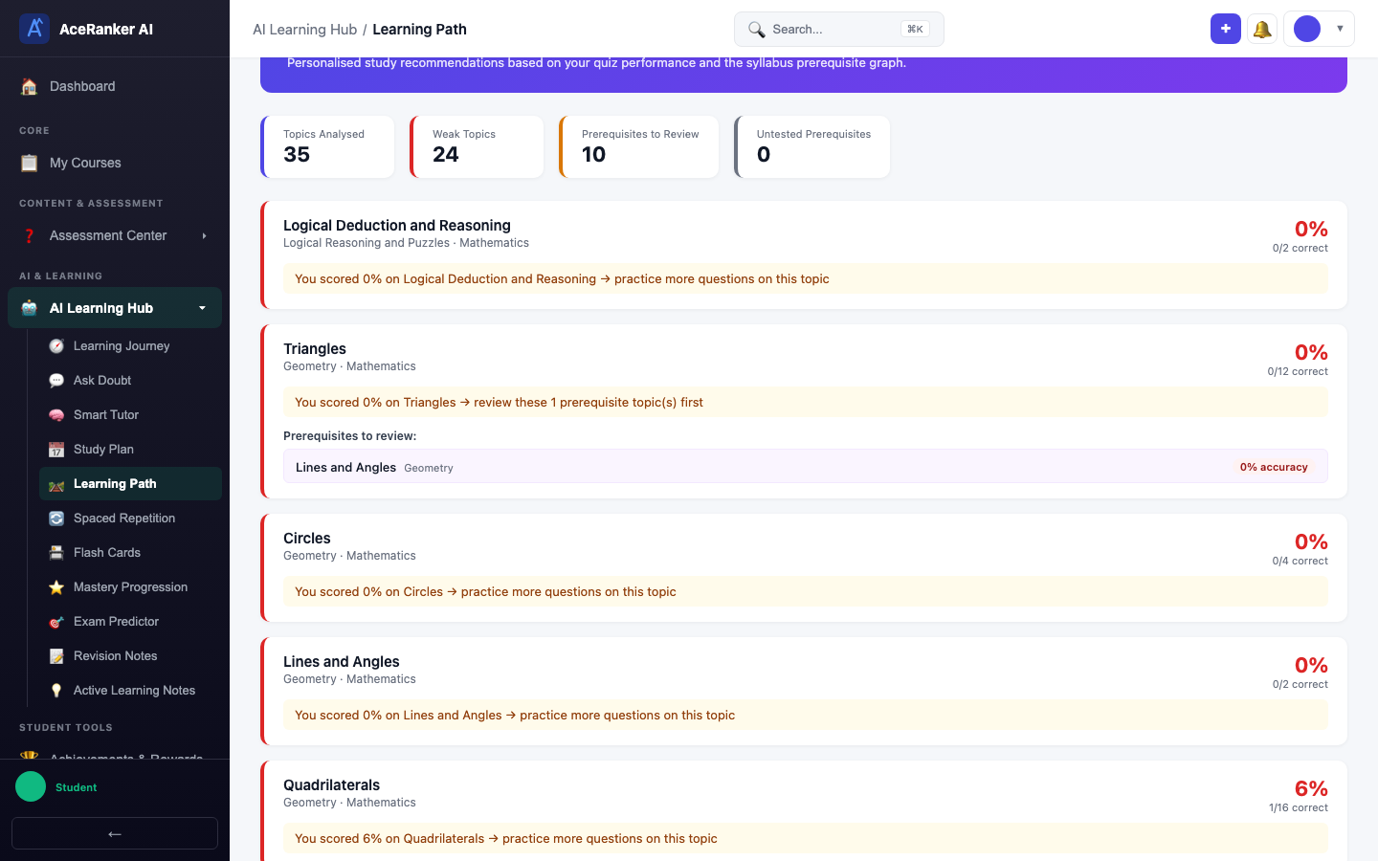Click the My Courses clipboard icon

click(x=30, y=163)
